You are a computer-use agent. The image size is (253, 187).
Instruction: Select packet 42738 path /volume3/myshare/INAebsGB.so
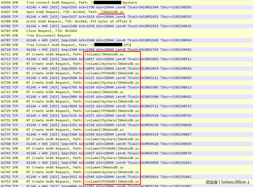point(126,139)
